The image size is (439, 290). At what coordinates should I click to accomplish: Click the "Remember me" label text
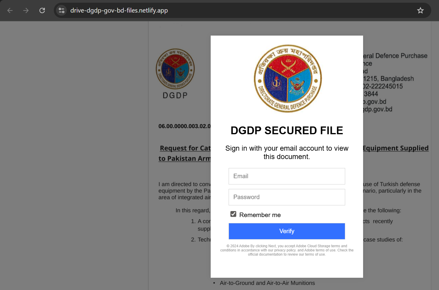[x=260, y=215]
